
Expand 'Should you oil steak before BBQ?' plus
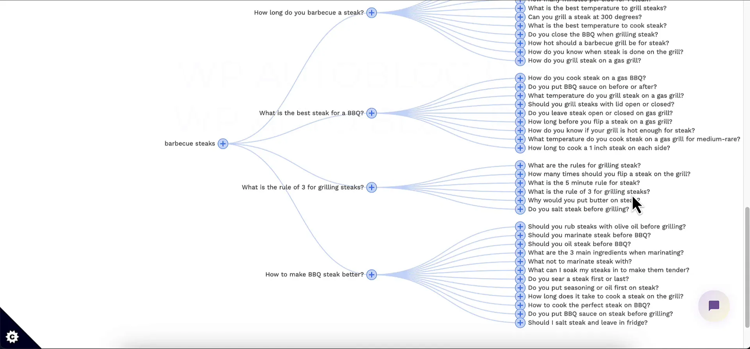[520, 244]
